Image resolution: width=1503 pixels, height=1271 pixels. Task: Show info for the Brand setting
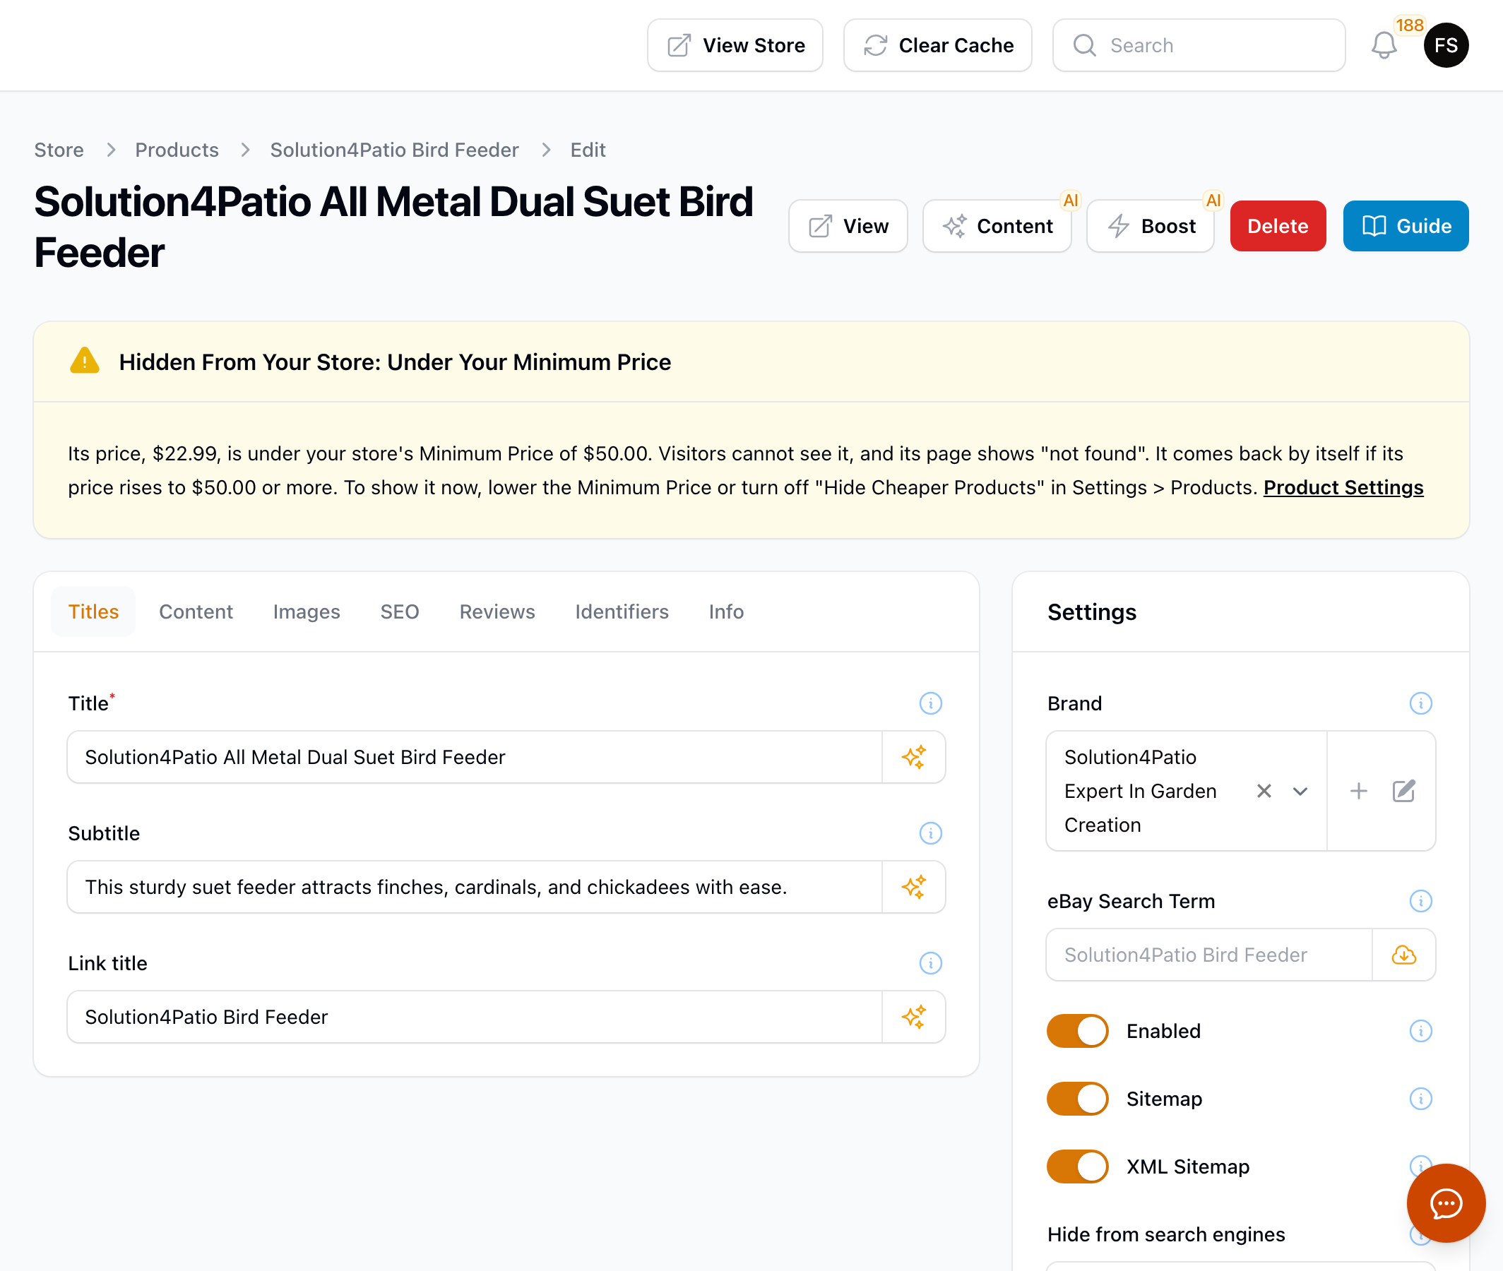point(1420,703)
